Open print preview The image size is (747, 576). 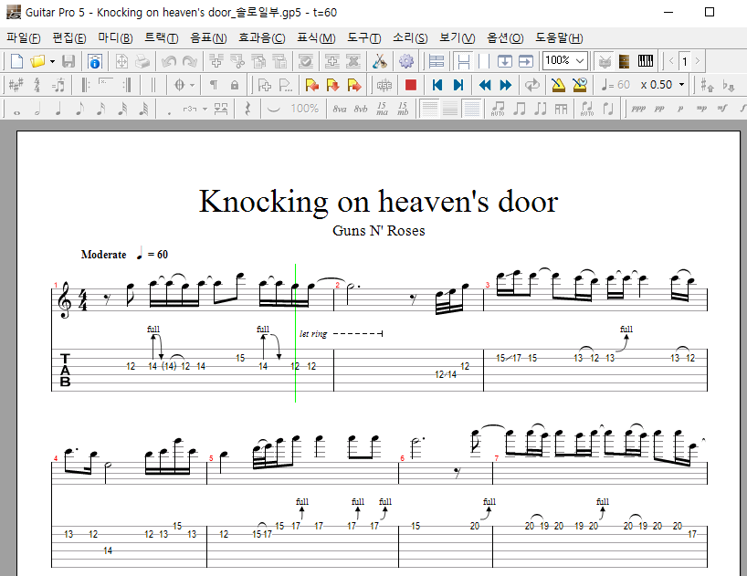(x=121, y=61)
